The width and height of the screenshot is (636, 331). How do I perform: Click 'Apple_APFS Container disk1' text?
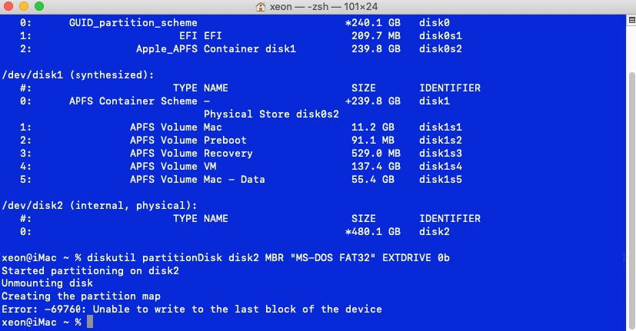(216, 49)
